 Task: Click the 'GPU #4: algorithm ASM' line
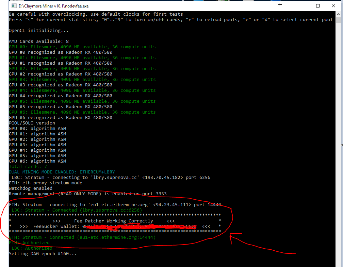pyautogui.click(x=37, y=150)
